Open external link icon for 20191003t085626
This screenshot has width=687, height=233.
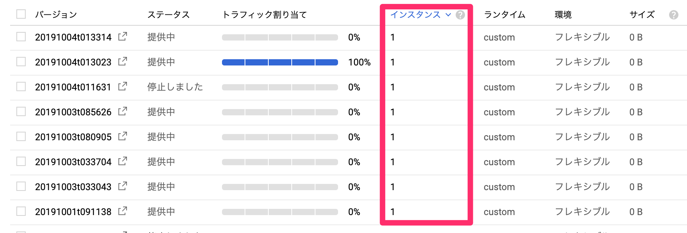(123, 111)
